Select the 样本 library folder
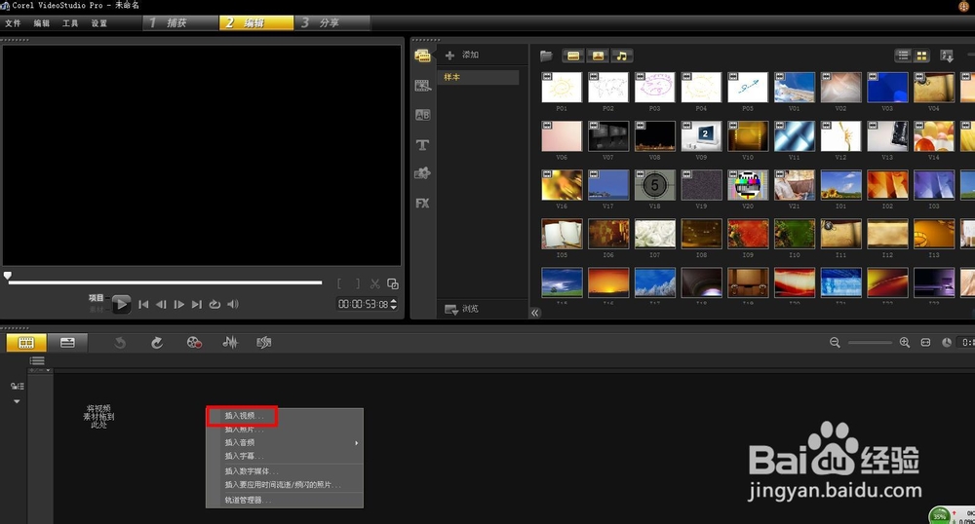The height and width of the screenshot is (524, 975). [478, 77]
